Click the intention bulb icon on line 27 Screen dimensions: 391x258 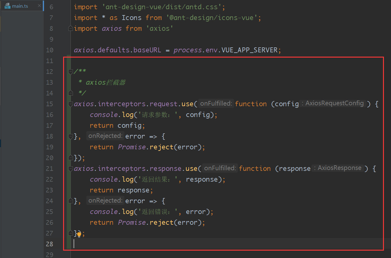tap(79, 234)
